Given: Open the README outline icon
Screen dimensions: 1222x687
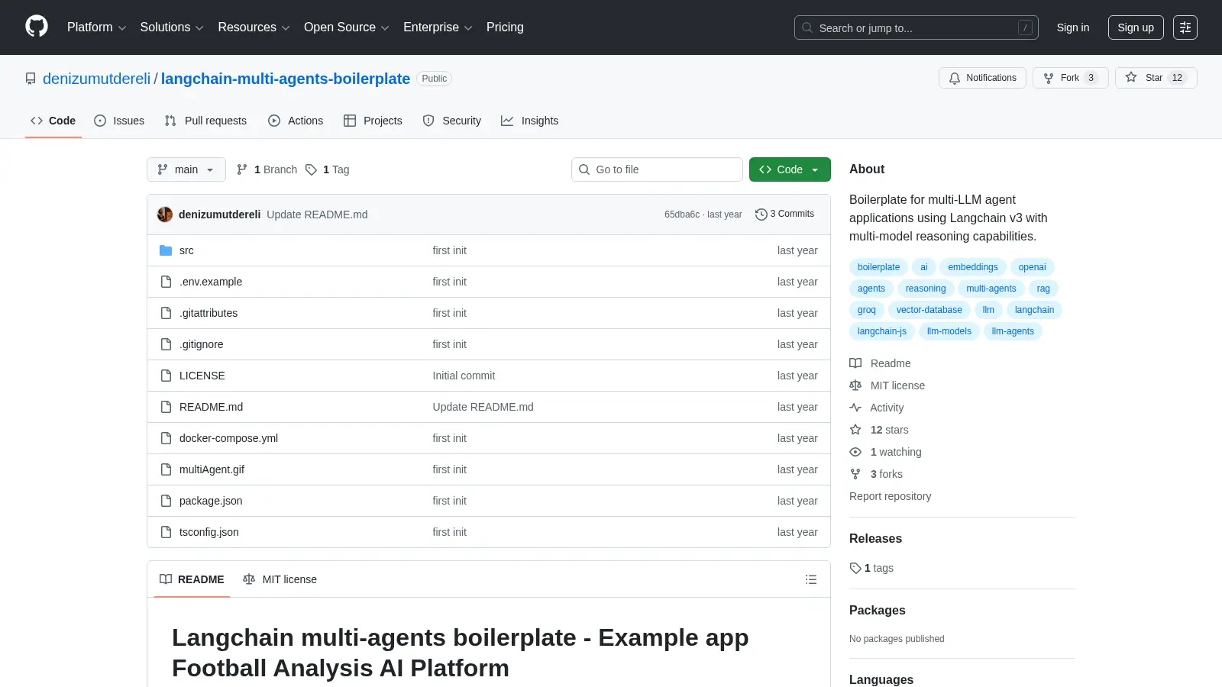Looking at the screenshot, I should click(811, 579).
